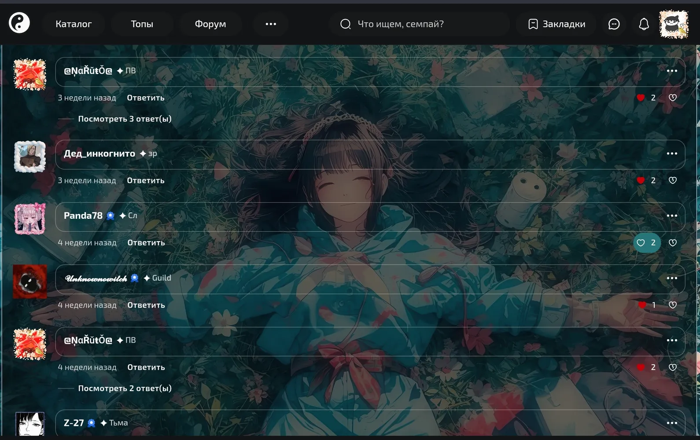Click dislike heart on Unknownwitch comment
700x440 pixels.
point(673,305)
